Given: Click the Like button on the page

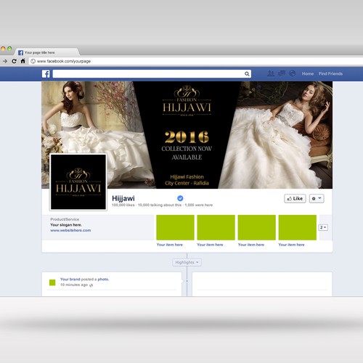Looking at the screenshot, I should point(295,199).
